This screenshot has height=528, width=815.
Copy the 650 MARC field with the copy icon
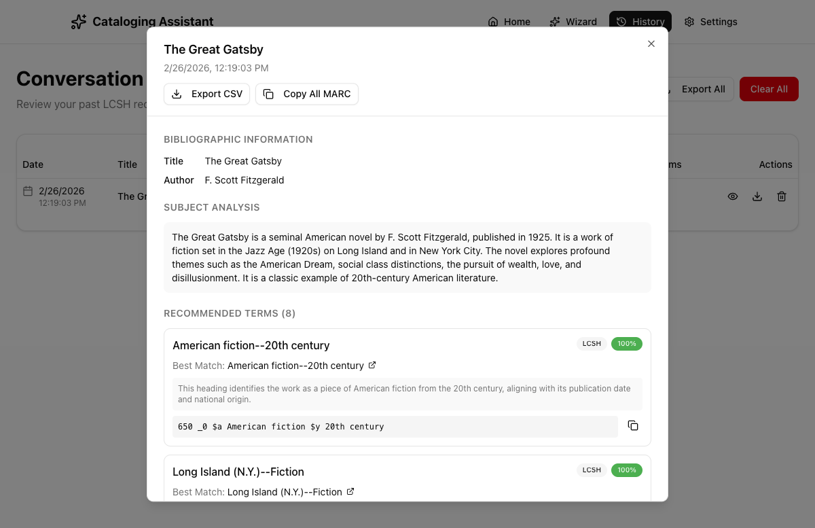633,425
